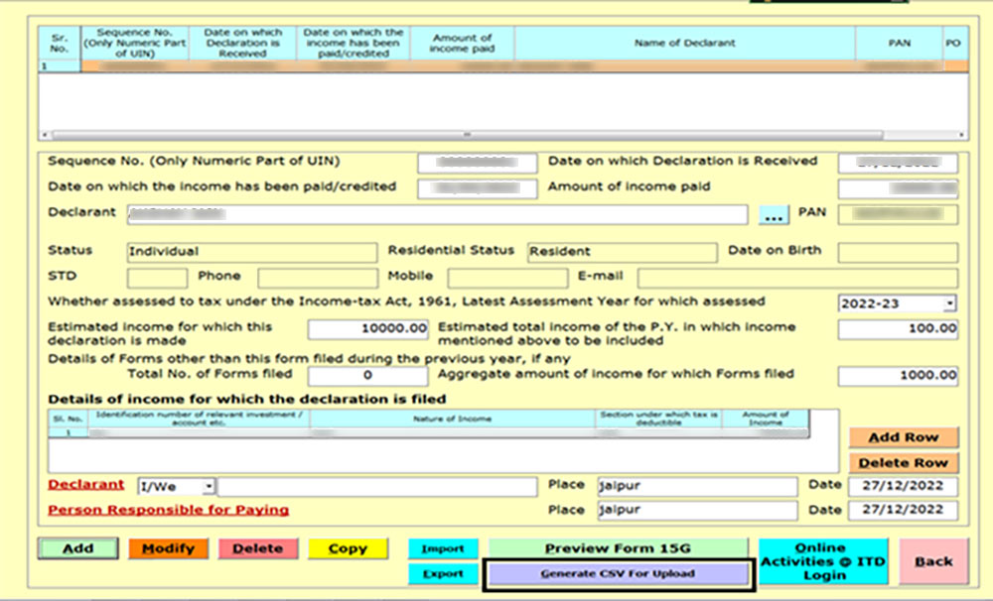Open the Status field showing Individual
This screenshot has height=601, width=993.
click(x=251, y=252)
